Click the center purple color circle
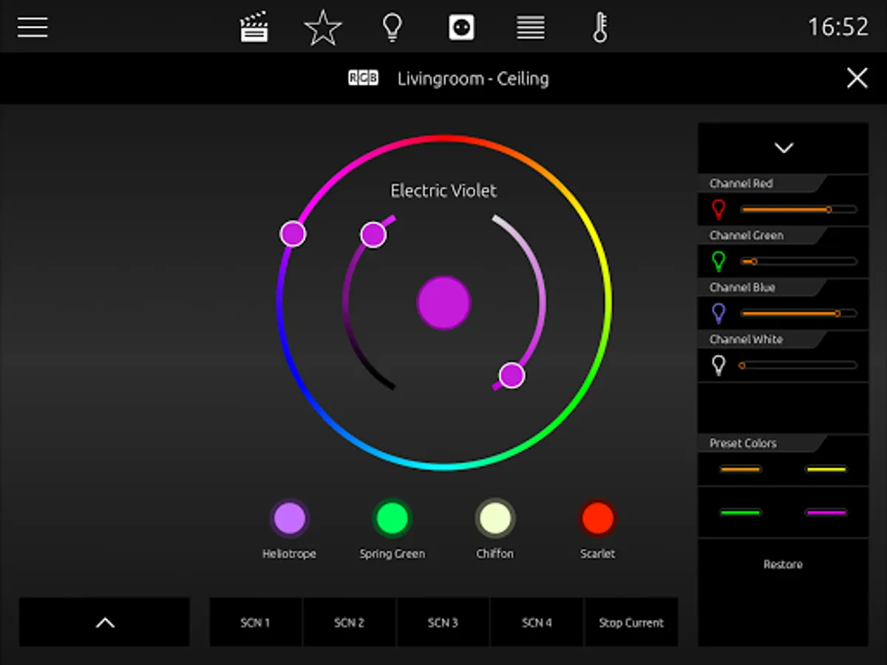887x665 pixels. pos(443,303)
